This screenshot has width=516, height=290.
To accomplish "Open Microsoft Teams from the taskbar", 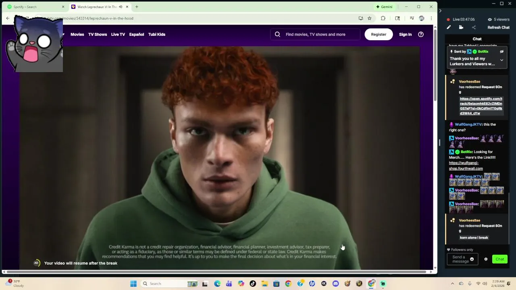I will [x=229, y=284].
